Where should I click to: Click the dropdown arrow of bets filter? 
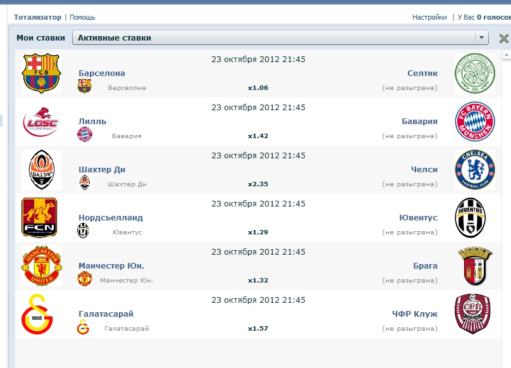[482, 37]
